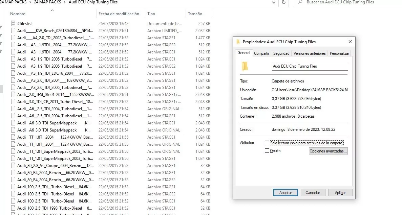Click the Carpeta de archivos type value
The image size is (402, 215).
tap(288, 81)
